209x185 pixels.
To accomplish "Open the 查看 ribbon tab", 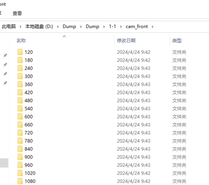I will point(17,13).
